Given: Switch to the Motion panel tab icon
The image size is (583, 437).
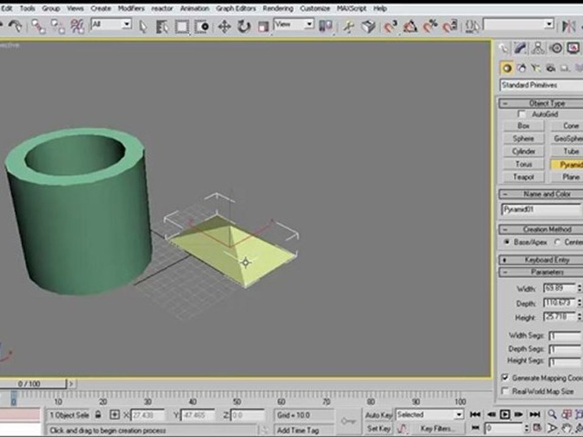Looking at the screenshot, I should point(556,49).
